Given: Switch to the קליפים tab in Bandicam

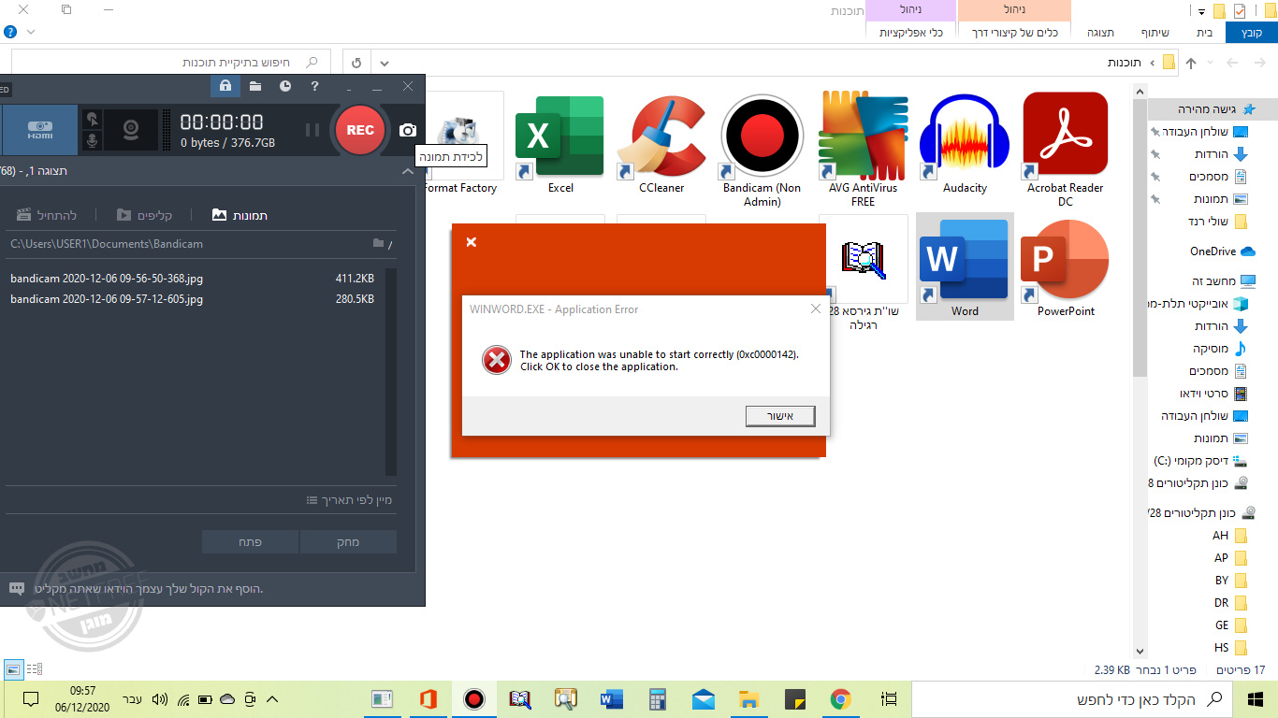Looking at the screenshot, I should pos(143,215).
